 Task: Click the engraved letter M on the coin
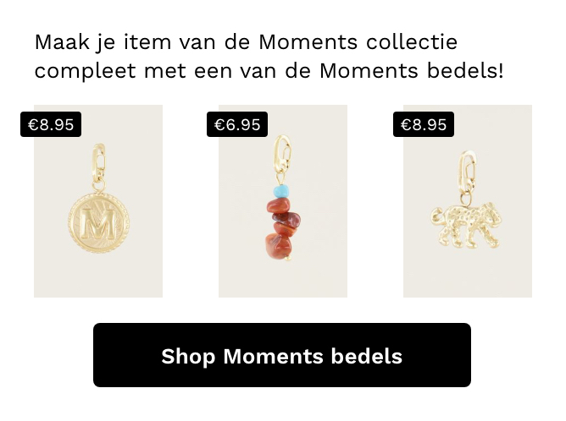pyautogui.click(x=98, y=223)
